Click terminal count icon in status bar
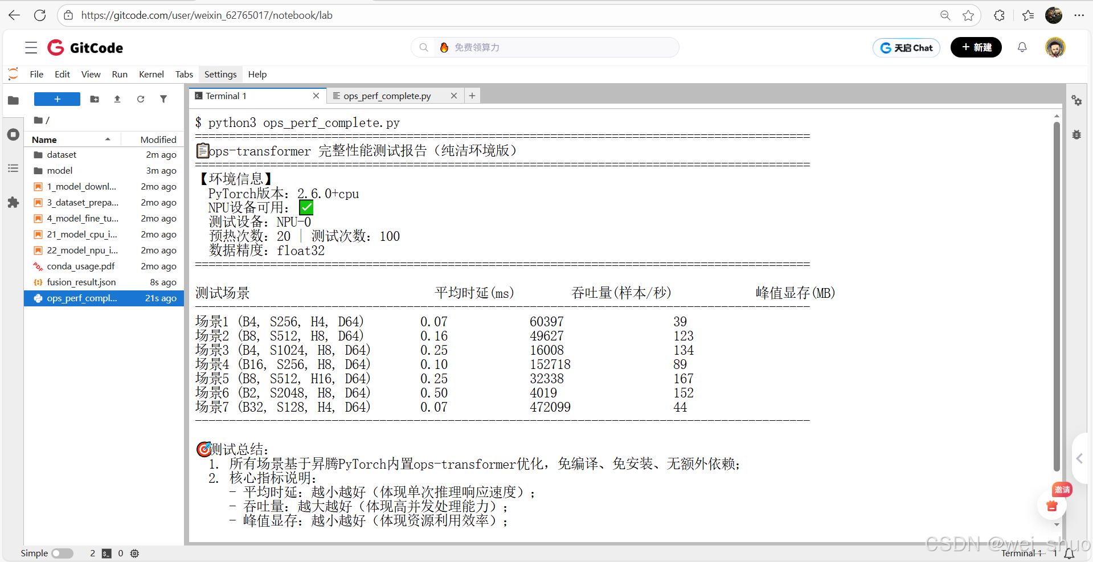This screenshot has width=1093, height=562. 107,553
